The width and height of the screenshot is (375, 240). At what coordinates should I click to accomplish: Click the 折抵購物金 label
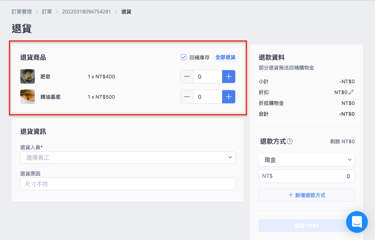tap(271, 103)
